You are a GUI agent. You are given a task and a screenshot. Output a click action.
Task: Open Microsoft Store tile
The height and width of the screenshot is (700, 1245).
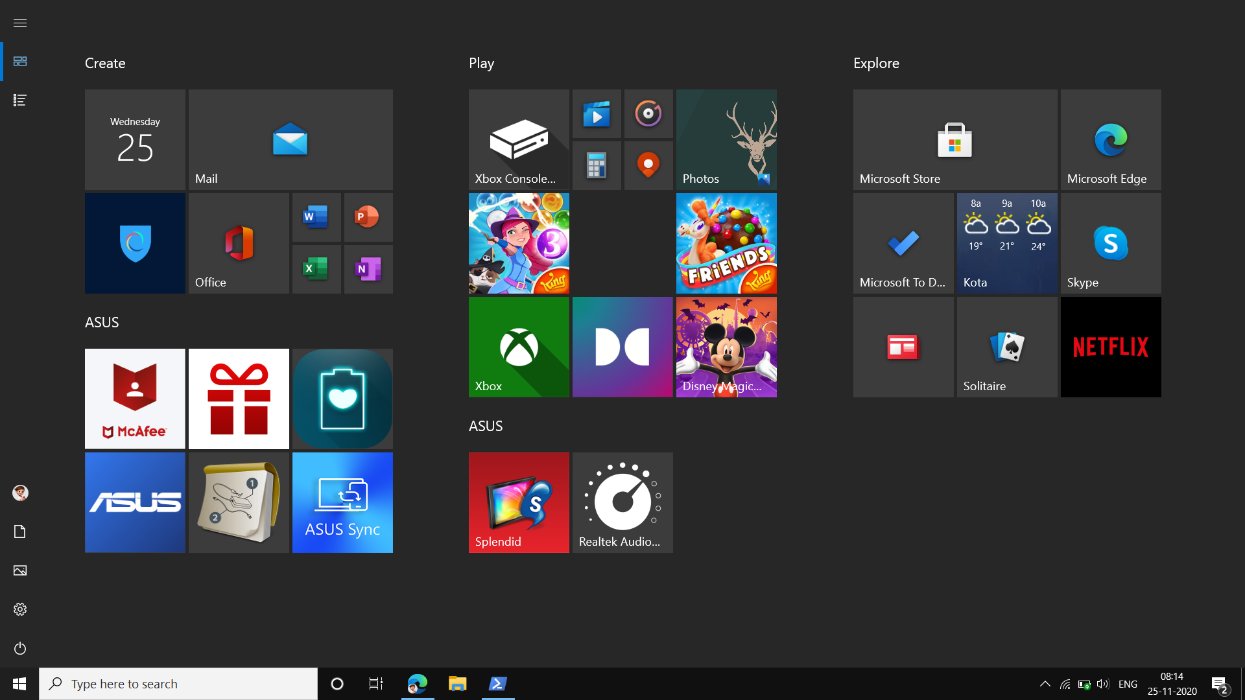tap(955, 139)
